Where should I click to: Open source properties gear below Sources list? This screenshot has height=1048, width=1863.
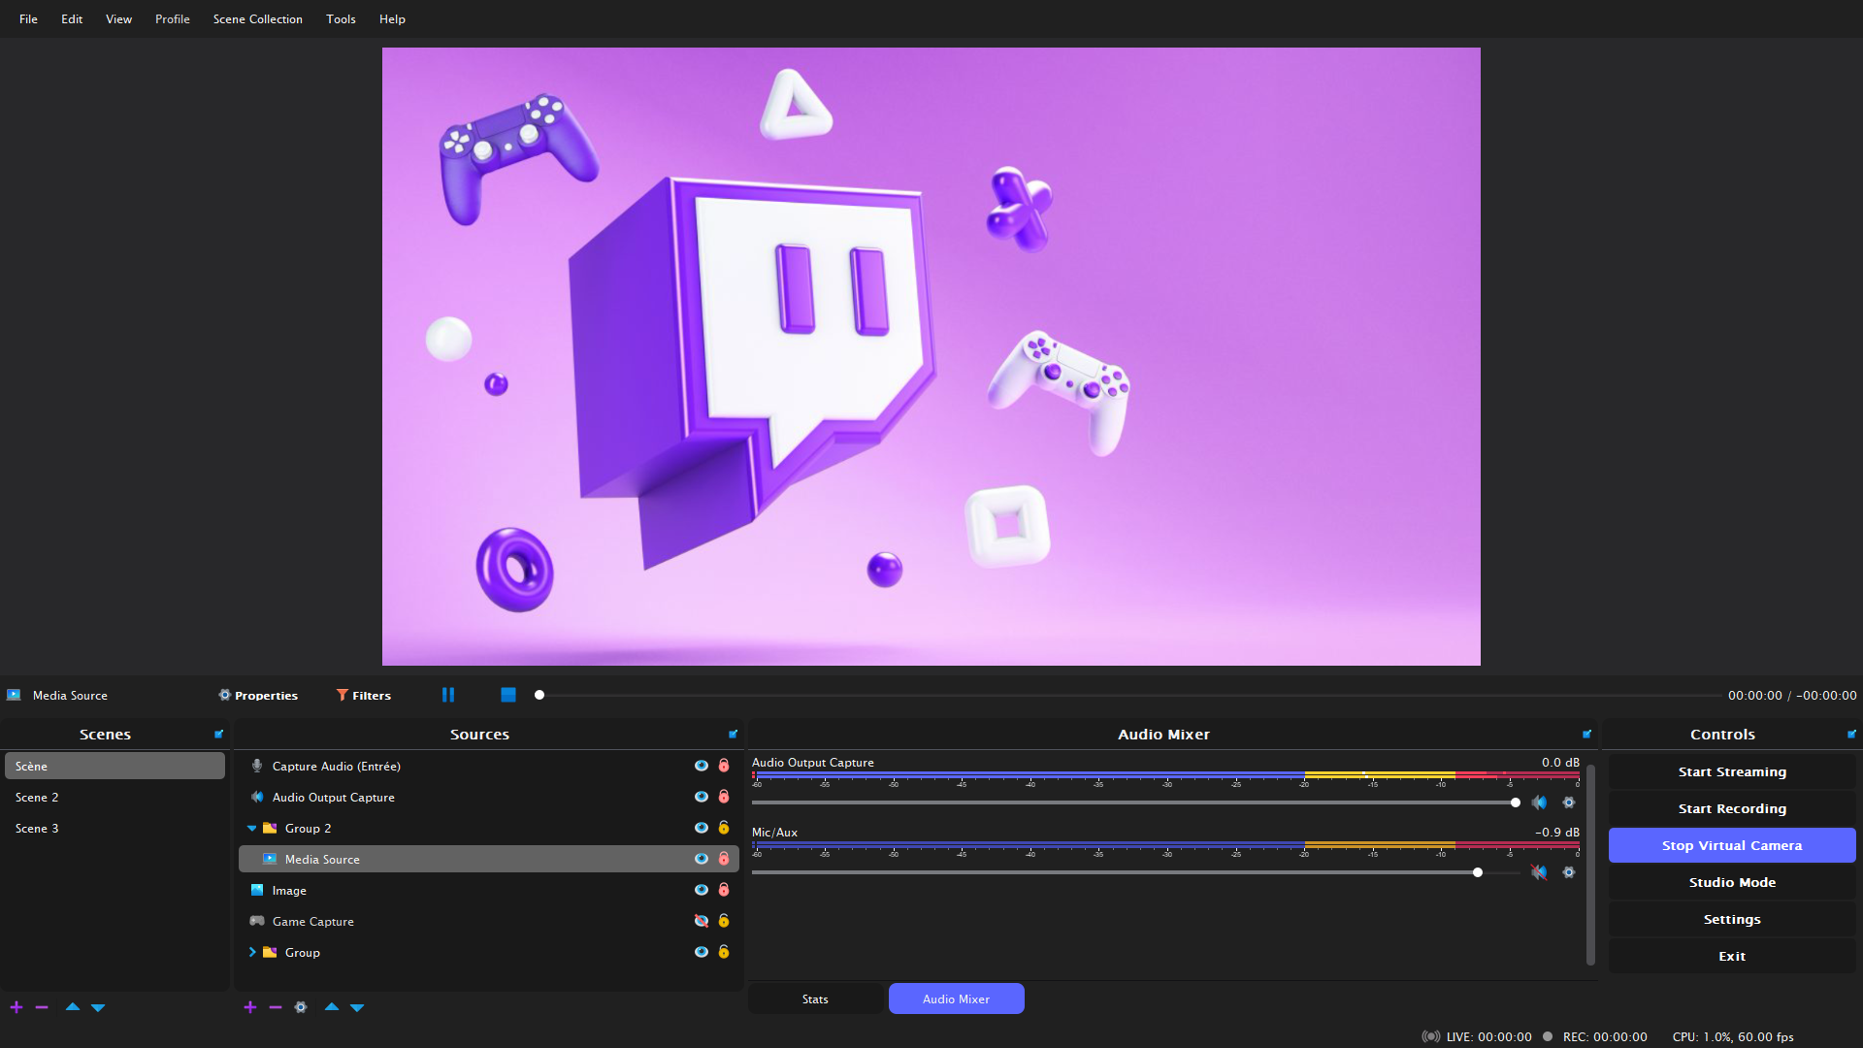coord(301,1007)
